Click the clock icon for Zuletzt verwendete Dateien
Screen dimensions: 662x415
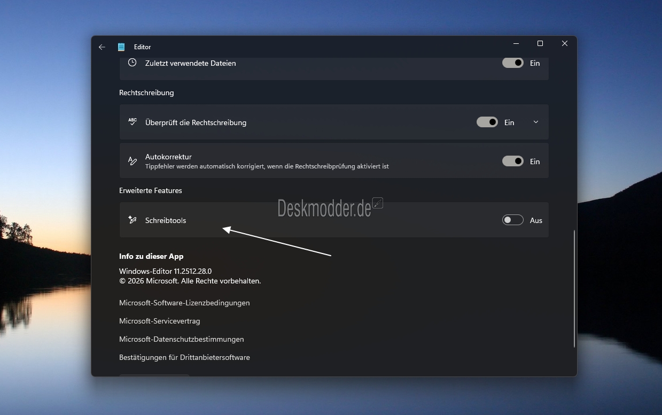[x=133, y=63]
